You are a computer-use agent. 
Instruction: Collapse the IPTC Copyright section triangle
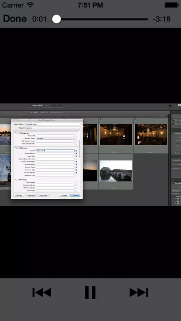coord(15,133)
